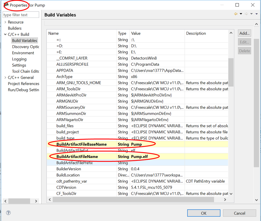Select the ARM_ToolsDir variable row
Screen dimensions: 261x221
click(x=137, y=89)
